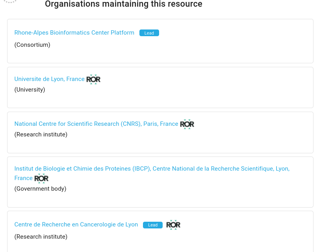Click (Research institute) label under CNRS

tap(41, 134)
